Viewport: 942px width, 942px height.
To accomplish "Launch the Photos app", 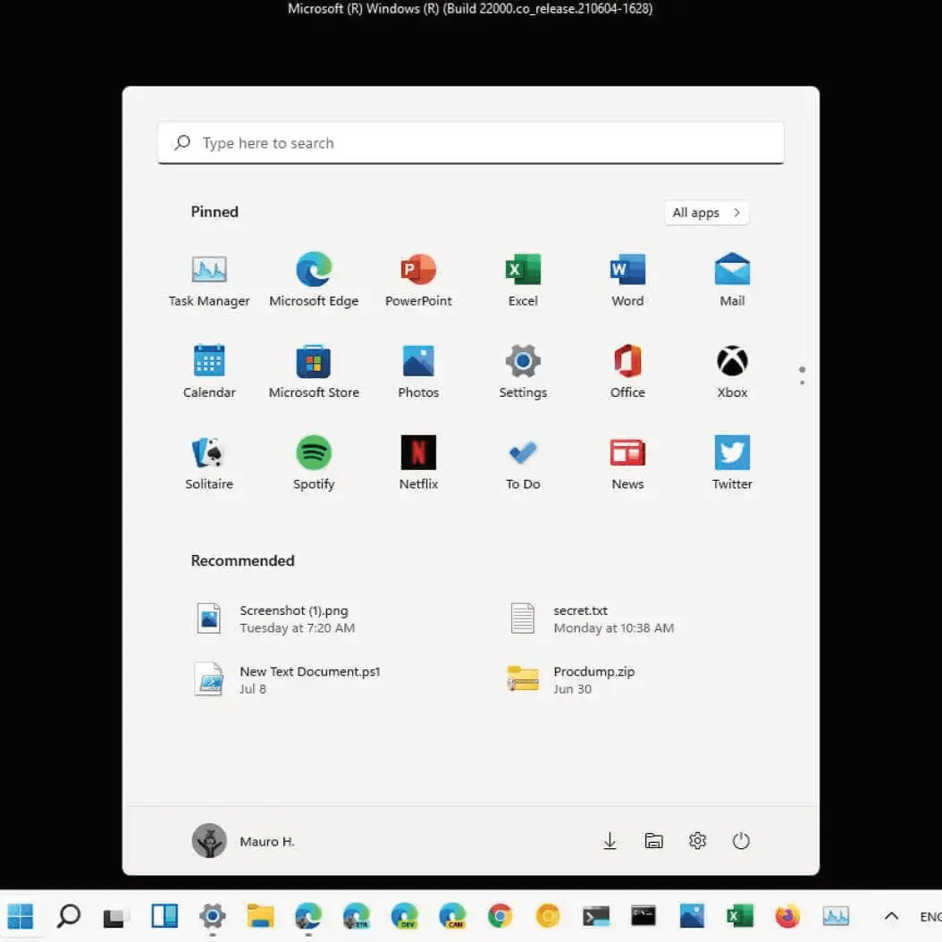I will [418, 362].
